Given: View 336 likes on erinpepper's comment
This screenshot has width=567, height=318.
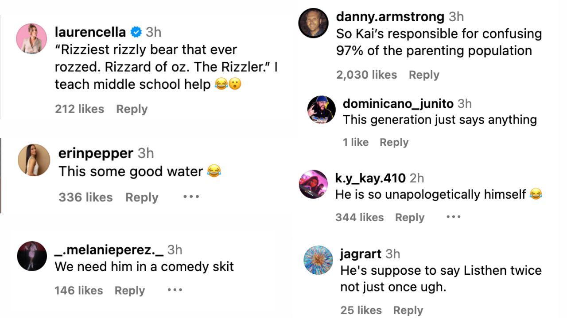Looking at the screenshot, I should click(x=85, y=197).
